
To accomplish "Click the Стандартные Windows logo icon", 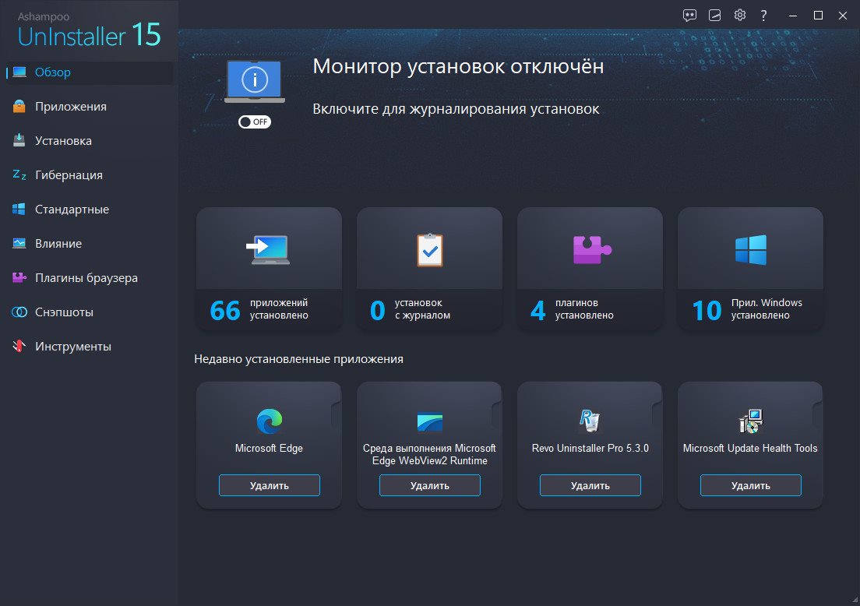I will click(x=19, y=209).
